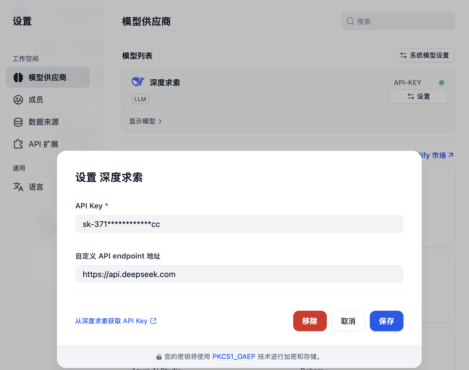This screenshot has width=469, height=370.
Task: Click the 语言 translate icon
Action: (x=18, y=187)
